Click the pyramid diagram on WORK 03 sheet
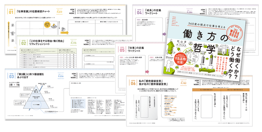The image size is (262, 132). 36,97
